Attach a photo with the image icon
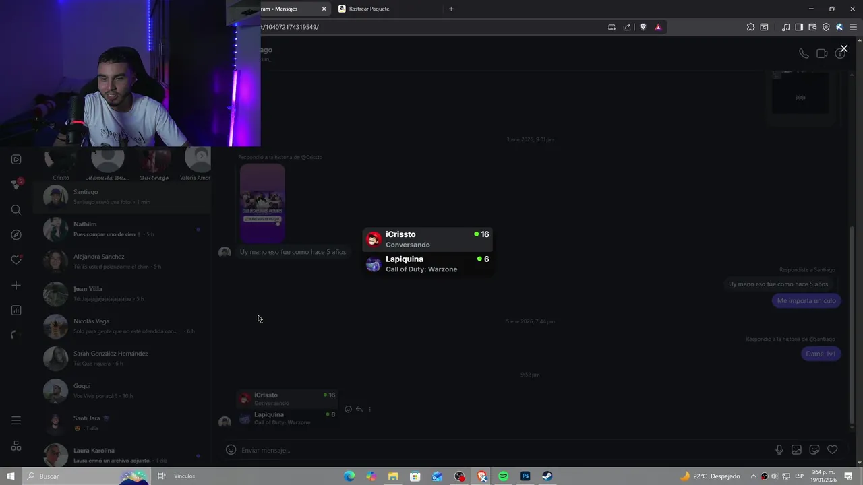 click(x=796, y=450)
